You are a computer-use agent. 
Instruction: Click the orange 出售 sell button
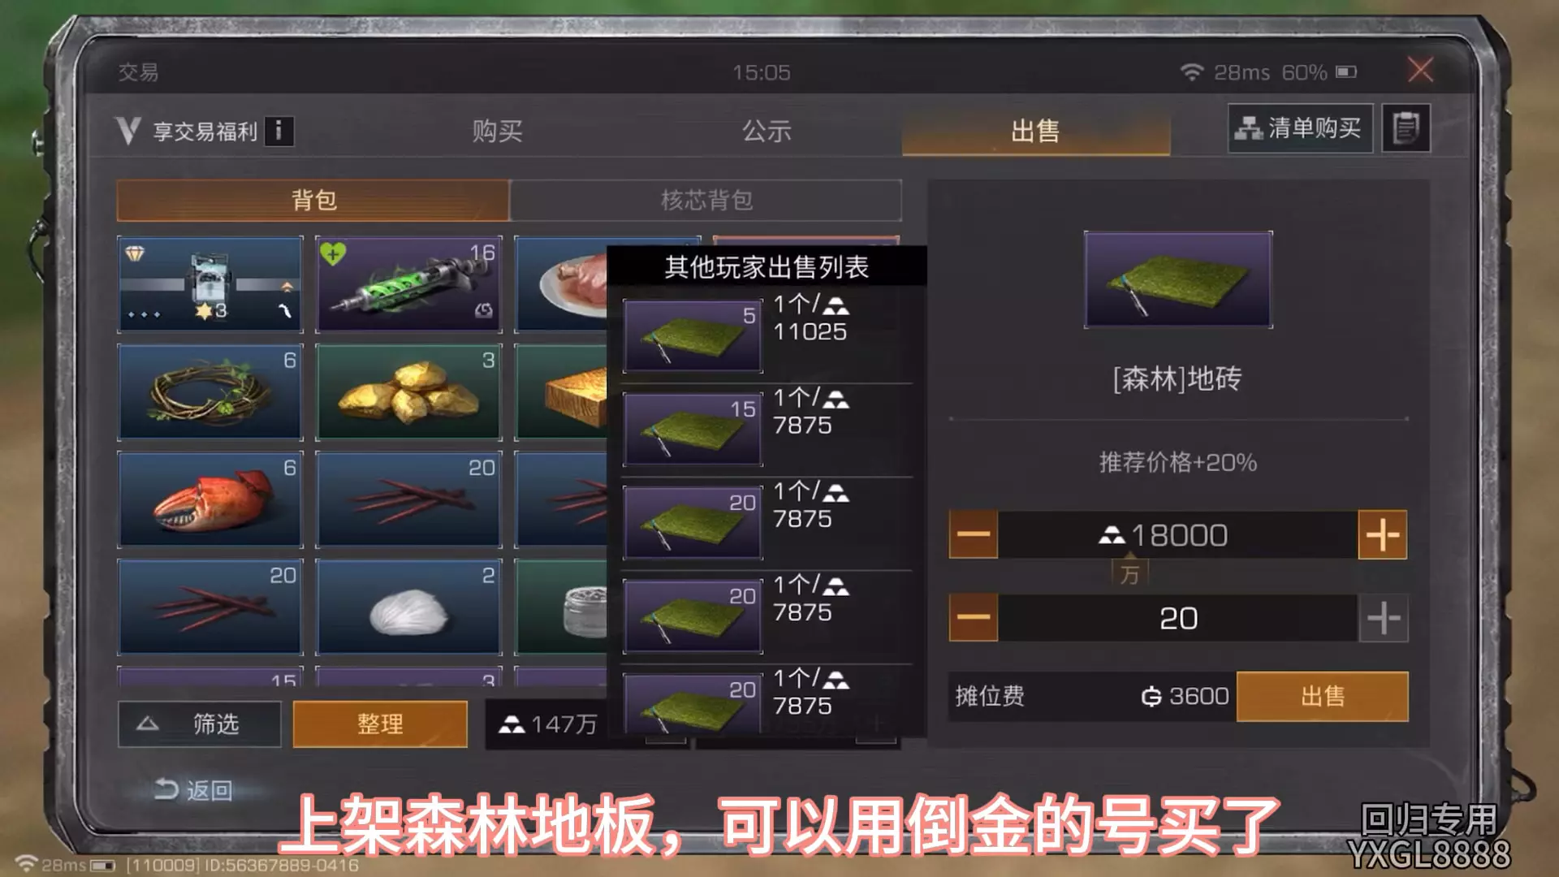pos(1322,696)
